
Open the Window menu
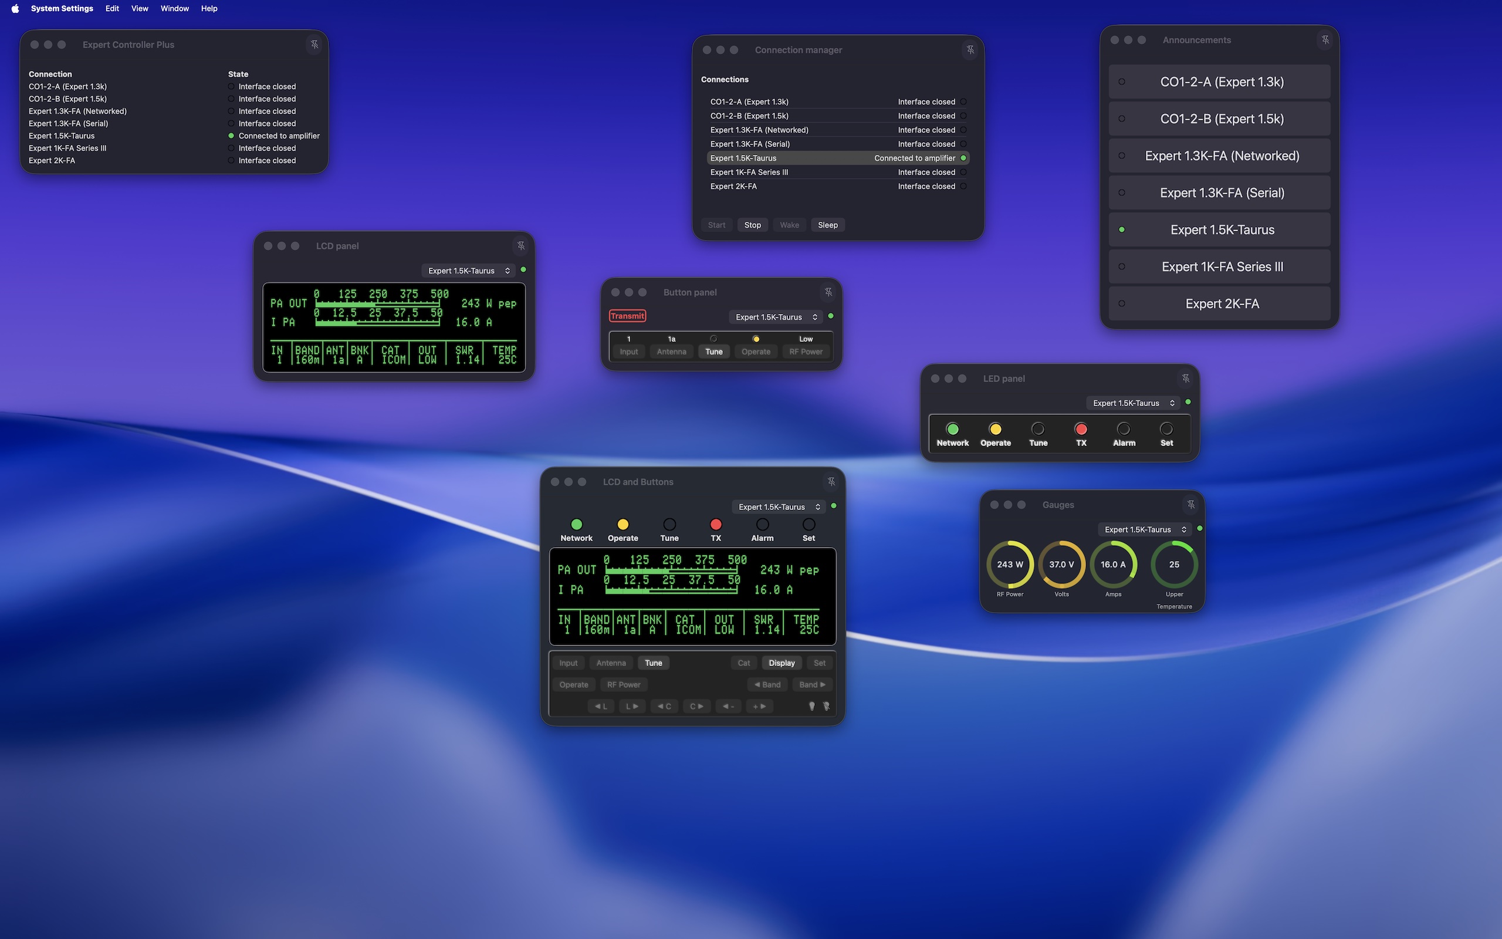[174, 9]
